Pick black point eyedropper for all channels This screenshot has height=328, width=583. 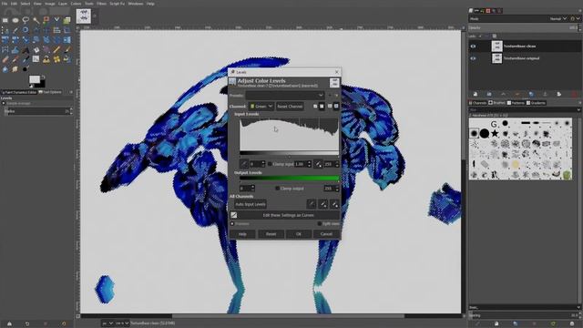tap(312, 204)
